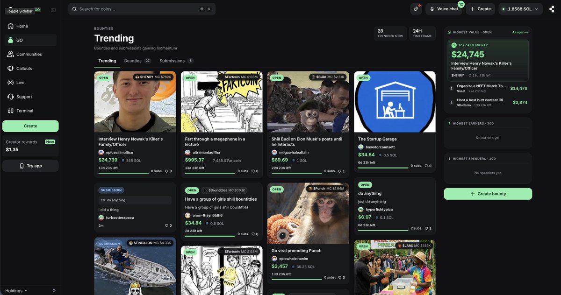Click $HENRY MC $789K coin tag
The image size is (561, 295).
pos(153,77)
